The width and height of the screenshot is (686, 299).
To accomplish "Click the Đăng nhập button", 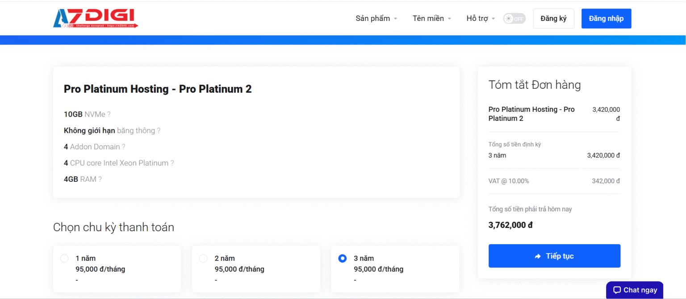I will tap(606, 19).
